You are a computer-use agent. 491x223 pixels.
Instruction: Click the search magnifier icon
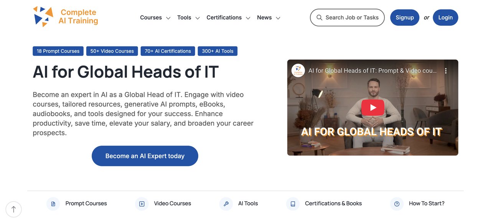pos(319,18)
